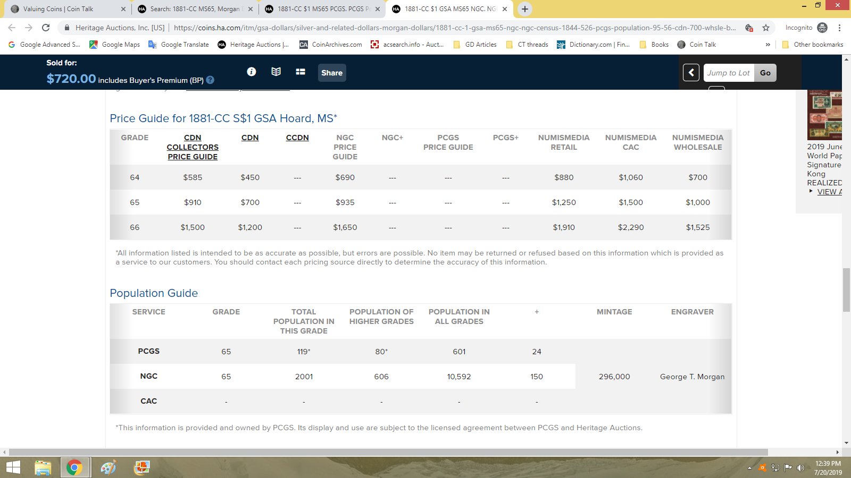851x478 pixels.
Task: Click the Jump to Lot input field
Action: click(728, 73)
